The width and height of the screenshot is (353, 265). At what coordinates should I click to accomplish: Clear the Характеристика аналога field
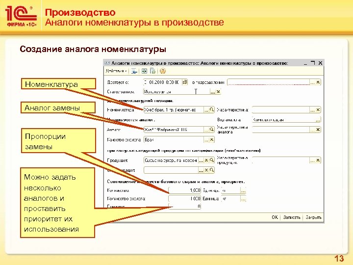tap(318, 130)
